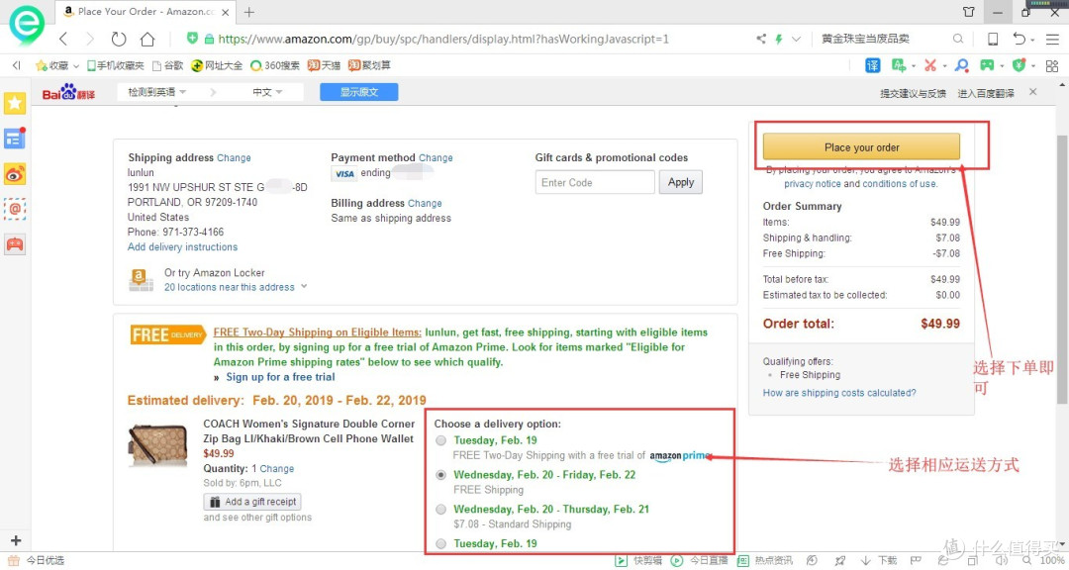Open the extensions grid manager icon
This screenshot has height=570, width=1069.
point(1052,65)
